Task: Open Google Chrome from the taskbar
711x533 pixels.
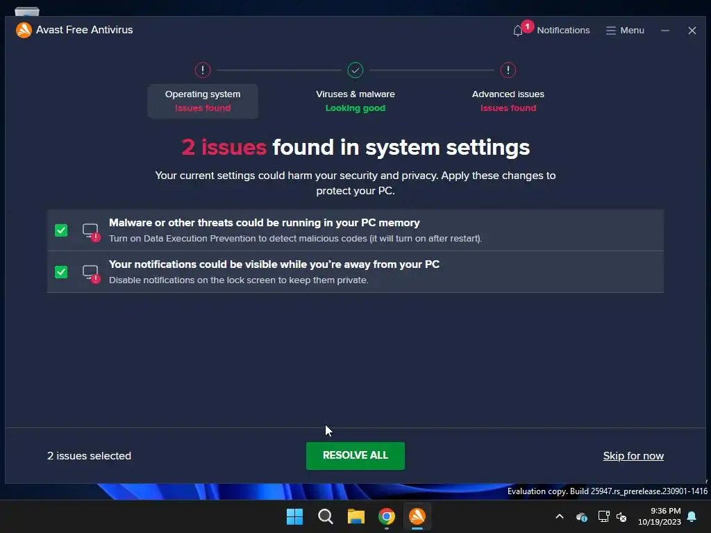Action: click(386, 516)
